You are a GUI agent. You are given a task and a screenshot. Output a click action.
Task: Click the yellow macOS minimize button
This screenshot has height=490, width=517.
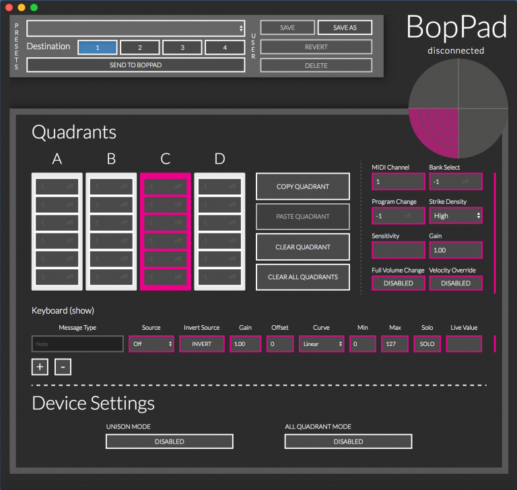click(x=22, y=7)
